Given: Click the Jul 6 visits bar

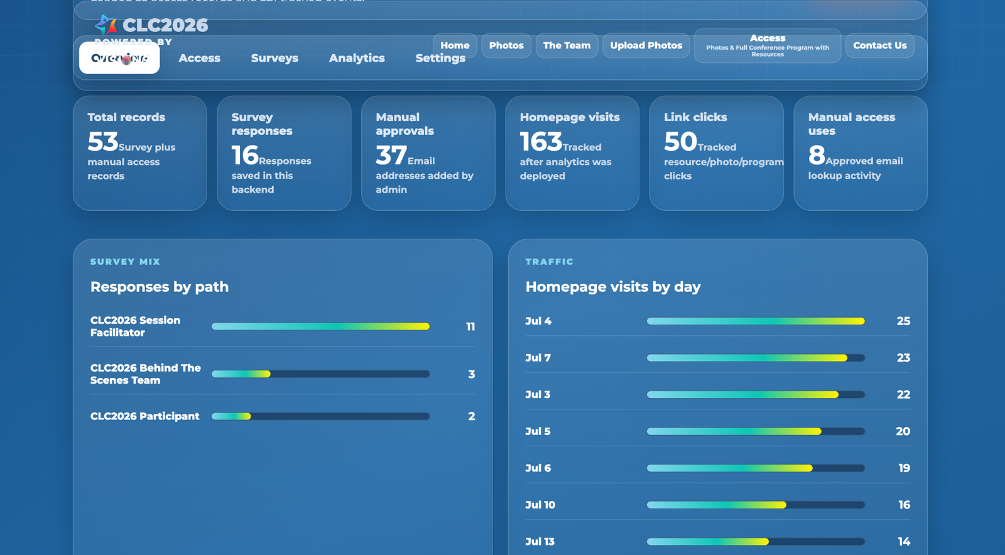Looking at the screenshot, I should (756, 468).
